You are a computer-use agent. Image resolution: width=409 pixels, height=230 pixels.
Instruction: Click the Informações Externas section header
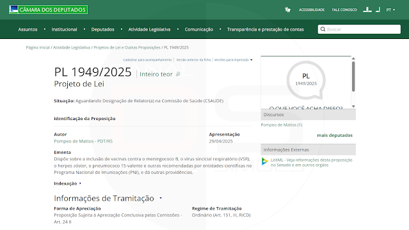(x=308, y=149)
